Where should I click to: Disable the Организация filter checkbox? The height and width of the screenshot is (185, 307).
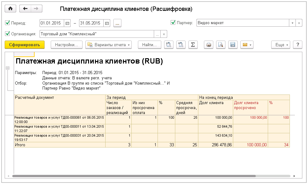click(x=7, y=34)
